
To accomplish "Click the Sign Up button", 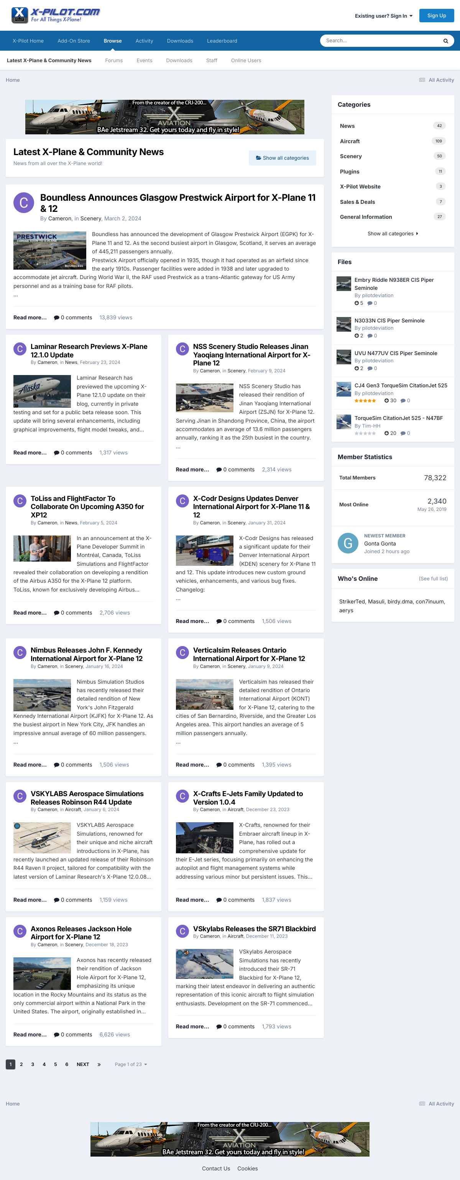I will (436, 16).
